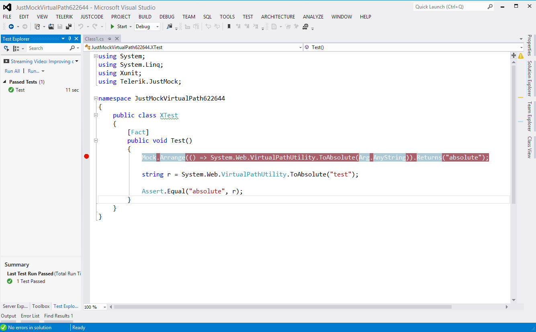Open the TELERIK menu
The image size is (536, 332).
tap(64, 16)
